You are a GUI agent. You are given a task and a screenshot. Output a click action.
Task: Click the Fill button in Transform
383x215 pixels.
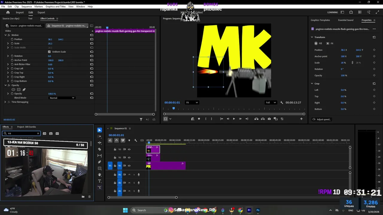[x=318, y=43]
